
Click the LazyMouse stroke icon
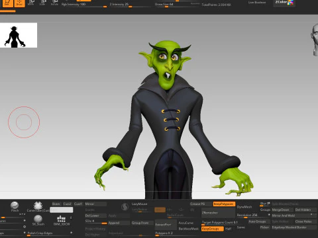pyautogui.click(x=125, y=207)
